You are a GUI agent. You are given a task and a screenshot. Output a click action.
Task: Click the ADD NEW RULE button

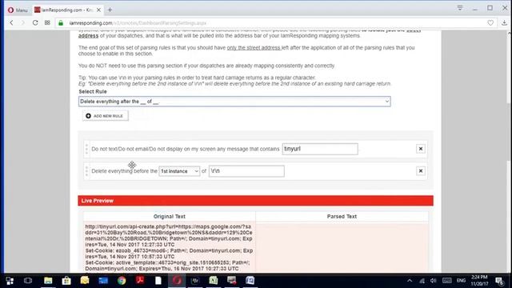tap(105, 116)
